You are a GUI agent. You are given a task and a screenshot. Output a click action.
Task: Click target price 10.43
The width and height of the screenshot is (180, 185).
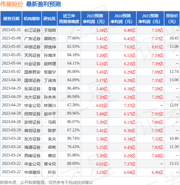[174, 38]
